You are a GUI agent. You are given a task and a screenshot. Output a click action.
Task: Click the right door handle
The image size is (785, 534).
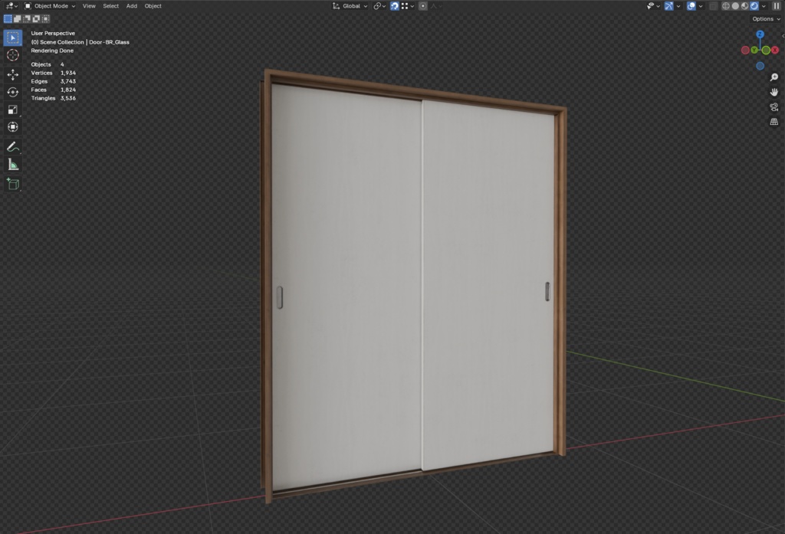point(547,291)
